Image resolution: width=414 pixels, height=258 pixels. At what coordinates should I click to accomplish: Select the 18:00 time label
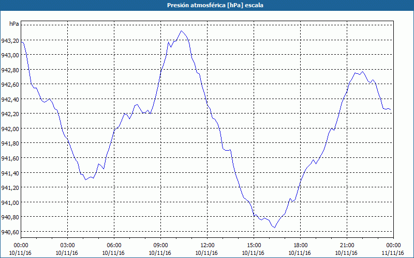click(301, 246)
